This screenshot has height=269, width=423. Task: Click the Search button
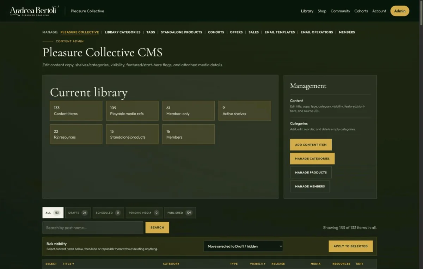pos(157,227)
